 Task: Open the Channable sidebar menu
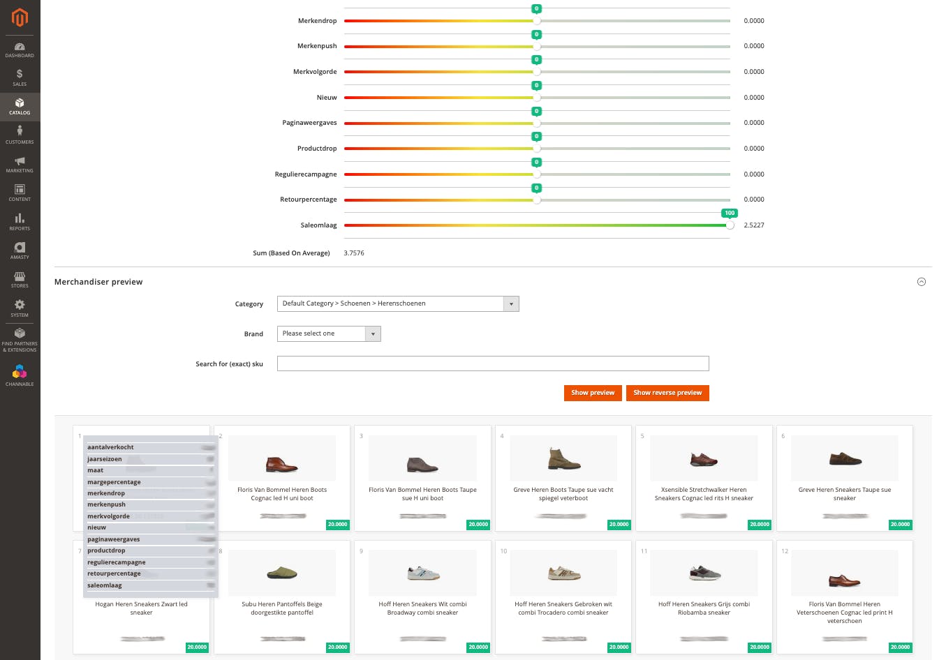[20, 375]
